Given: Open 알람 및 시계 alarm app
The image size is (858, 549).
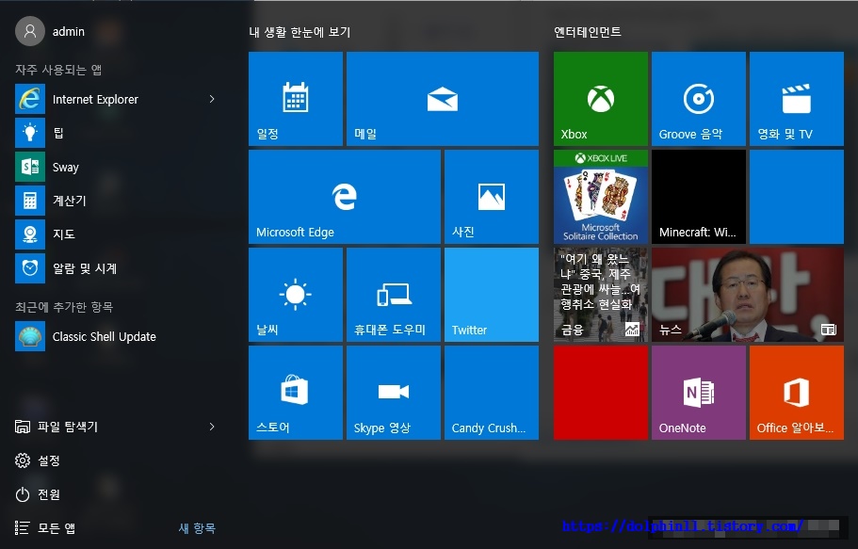Looking at the screenshot, I should (x=115, y=268).
